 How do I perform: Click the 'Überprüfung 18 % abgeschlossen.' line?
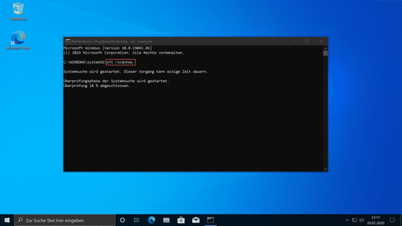click(x=97, y=86)
